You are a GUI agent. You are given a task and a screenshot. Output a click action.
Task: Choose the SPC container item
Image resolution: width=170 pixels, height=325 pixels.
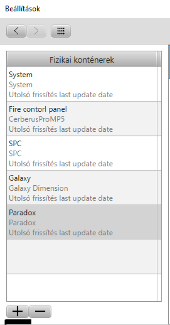[82, 153]
